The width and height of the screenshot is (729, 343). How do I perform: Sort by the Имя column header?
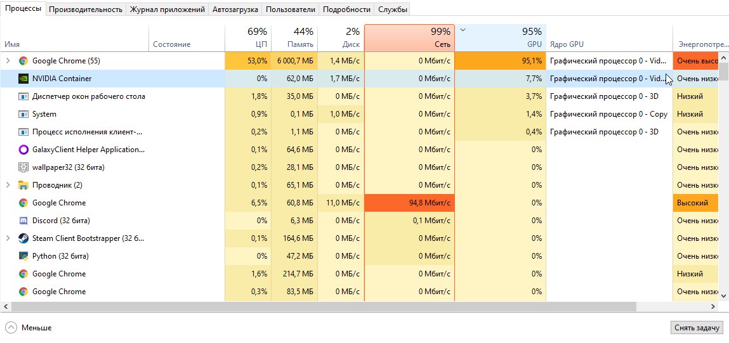pyautogui.click(x=74, y=38)
